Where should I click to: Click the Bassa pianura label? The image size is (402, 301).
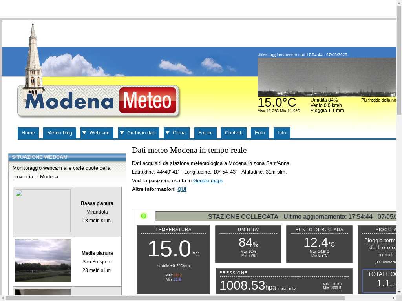click(97, 203)
